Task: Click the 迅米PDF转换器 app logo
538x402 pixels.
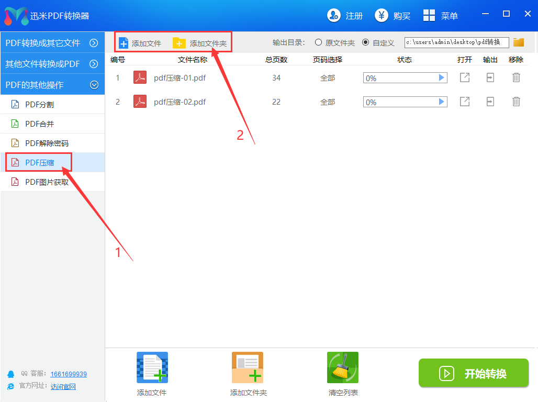Action: point(16,16)
